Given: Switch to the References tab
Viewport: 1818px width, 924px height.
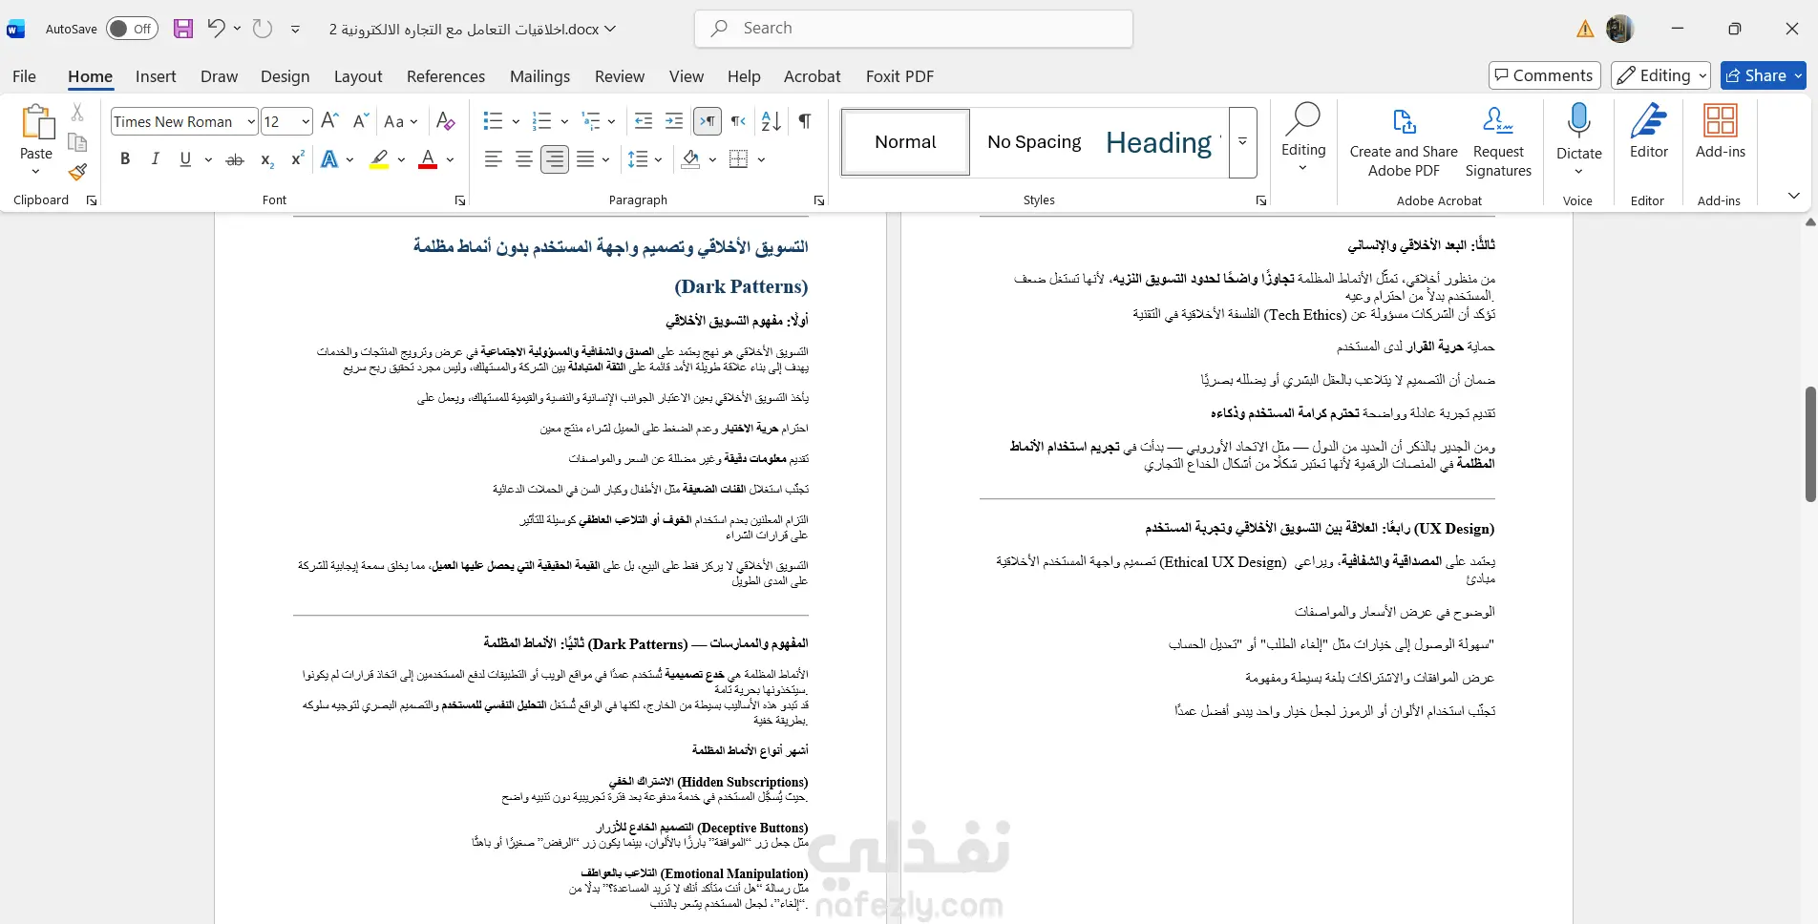Looking at the screenshot, I should point(446,76).
